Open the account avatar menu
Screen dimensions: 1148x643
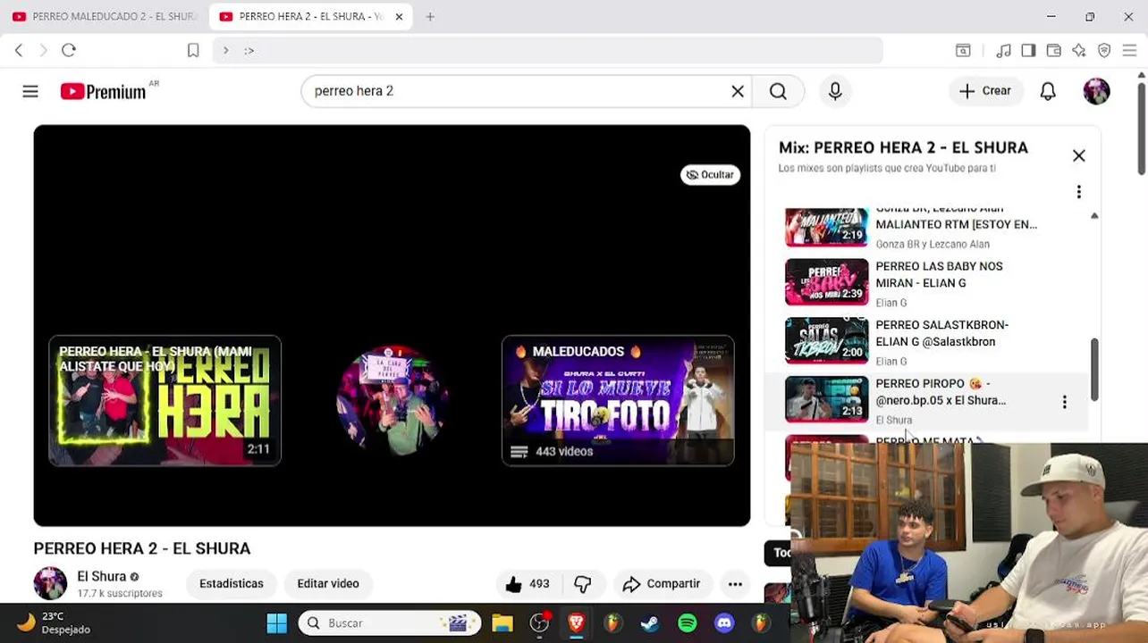(x=1096, y=91)
